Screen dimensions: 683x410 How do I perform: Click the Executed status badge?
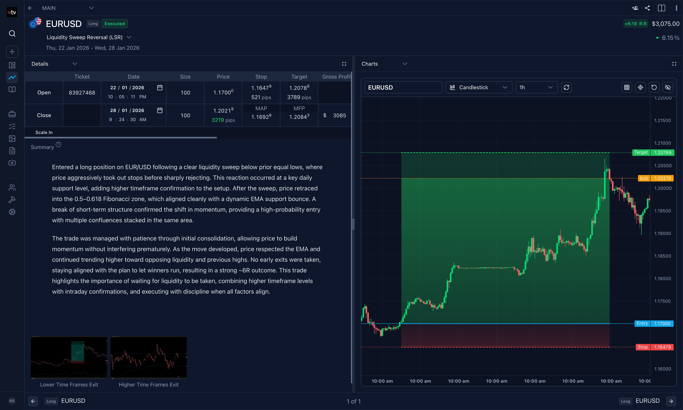(x=115, y=23)
